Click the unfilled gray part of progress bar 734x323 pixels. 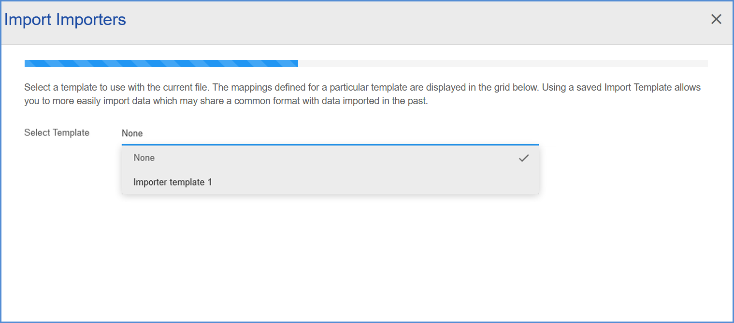[503, 63]
